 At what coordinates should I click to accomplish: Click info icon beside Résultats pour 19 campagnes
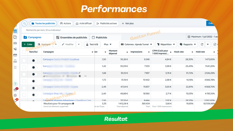[x=73, y=103]
